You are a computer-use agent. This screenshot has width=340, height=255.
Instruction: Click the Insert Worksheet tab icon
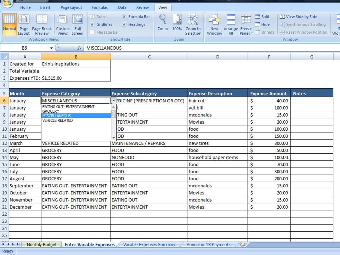(242, 244)
